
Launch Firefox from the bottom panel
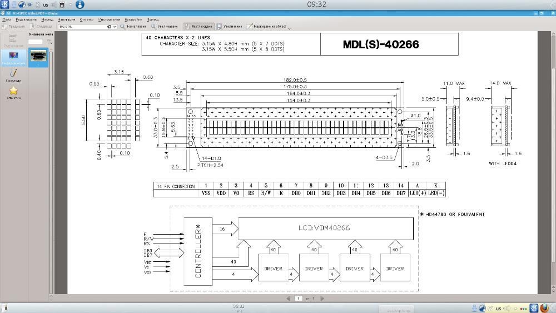coord(544,308)
